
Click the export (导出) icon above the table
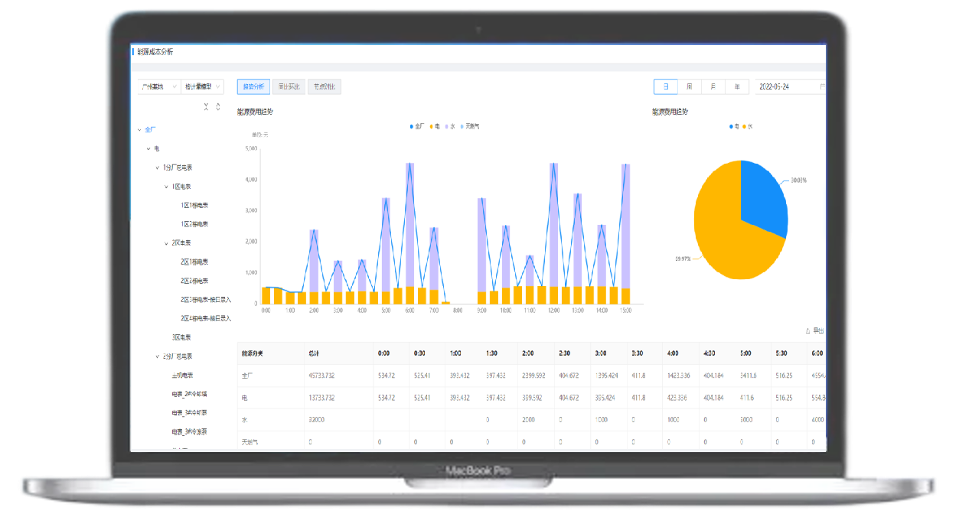point(807,330)
